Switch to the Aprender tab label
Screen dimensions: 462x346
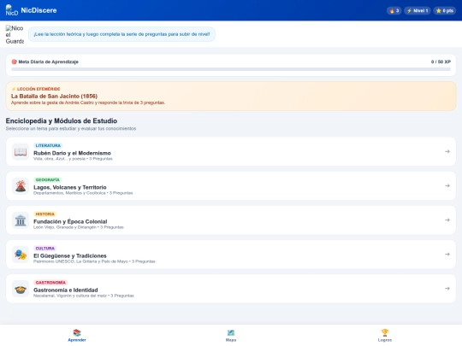point(77,340)
